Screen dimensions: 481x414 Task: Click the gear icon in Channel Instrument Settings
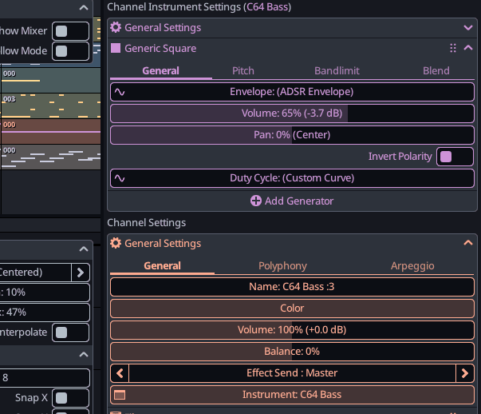tap(116, 27)
